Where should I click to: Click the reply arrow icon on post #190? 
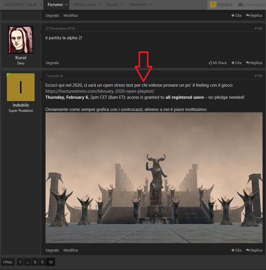(x=248, y=250)
